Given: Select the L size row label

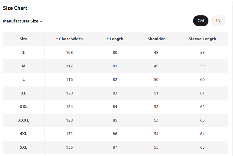Looking at the screenshot, I should (23, 80).
